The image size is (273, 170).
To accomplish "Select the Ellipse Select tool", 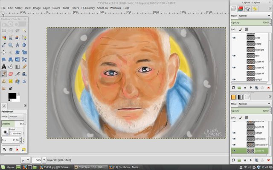I will (11, 31).
